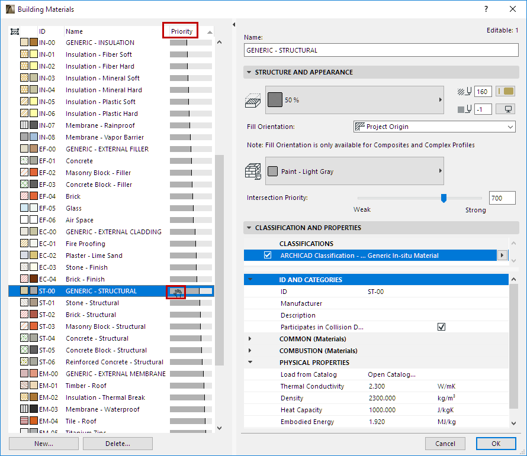The width and height of the screenshot is (527, 456).
Task: Click the priority bar of ST-01 Stone Structural
Action: [x=191, y=303]
